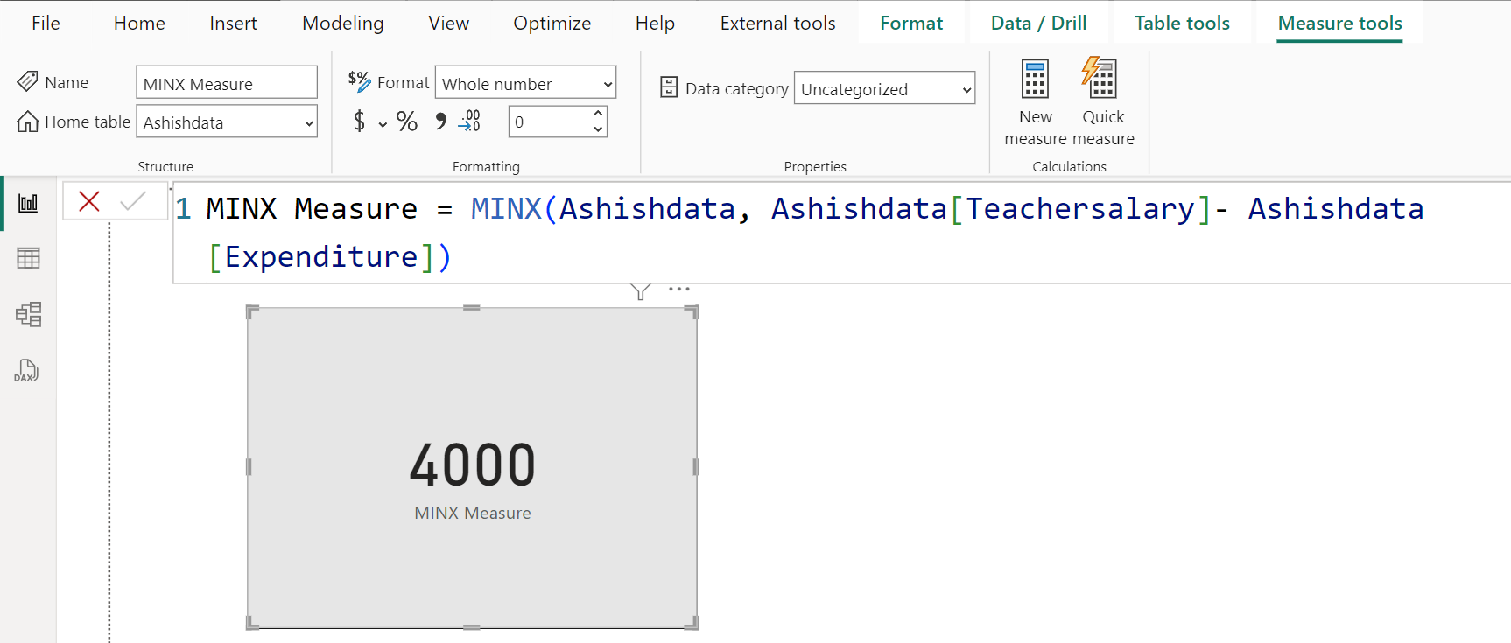Commit formula with checkmark

(133, 202)
